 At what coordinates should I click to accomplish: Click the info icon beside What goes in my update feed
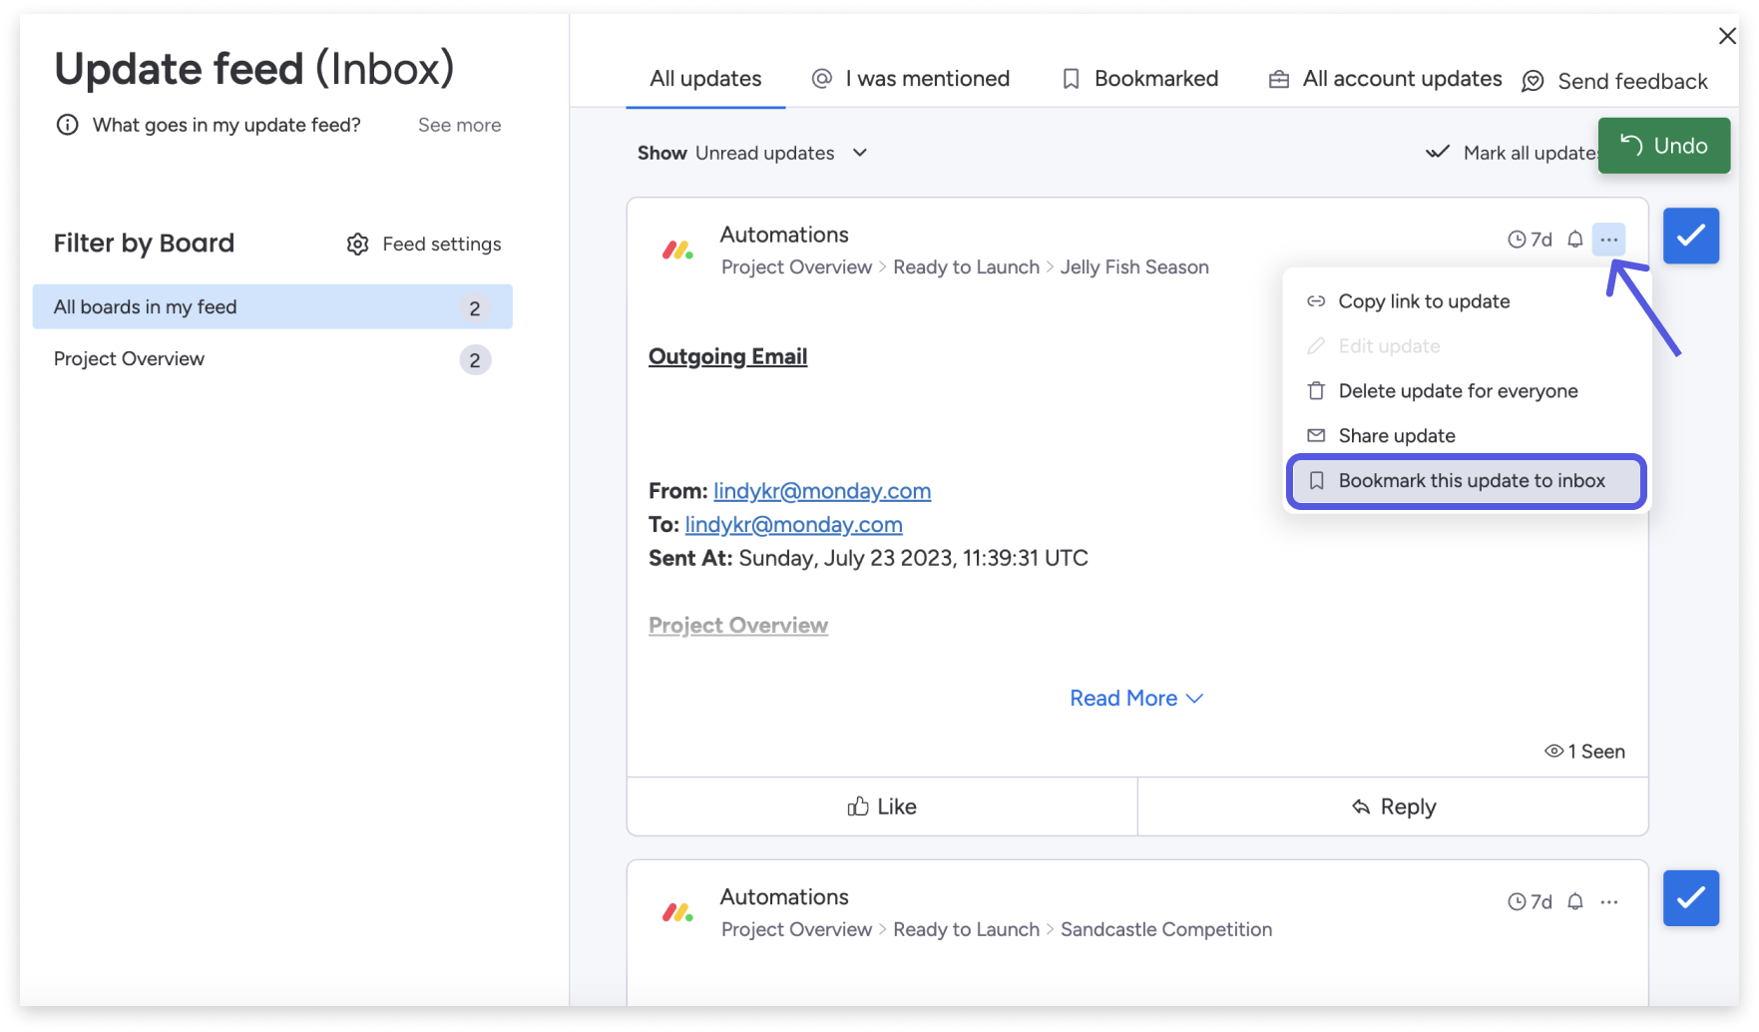(x=67, y=125)
